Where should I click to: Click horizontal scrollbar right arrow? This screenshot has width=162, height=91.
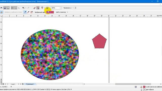pos(161,84)
